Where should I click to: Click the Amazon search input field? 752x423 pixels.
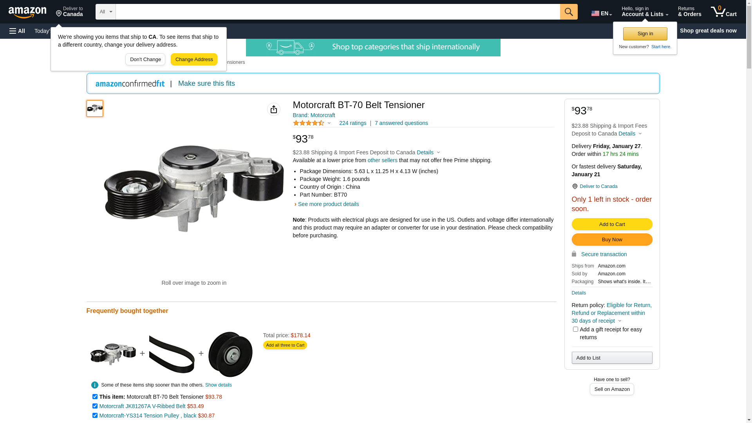[338, 12]
